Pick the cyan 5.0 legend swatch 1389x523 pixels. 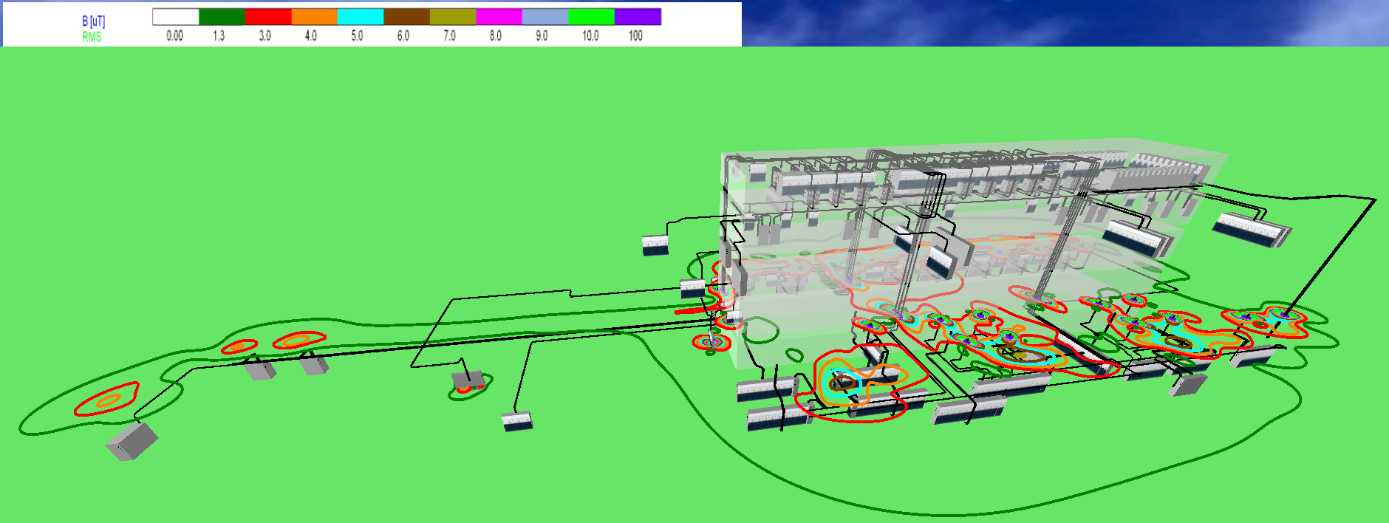(x=361, y=17)
